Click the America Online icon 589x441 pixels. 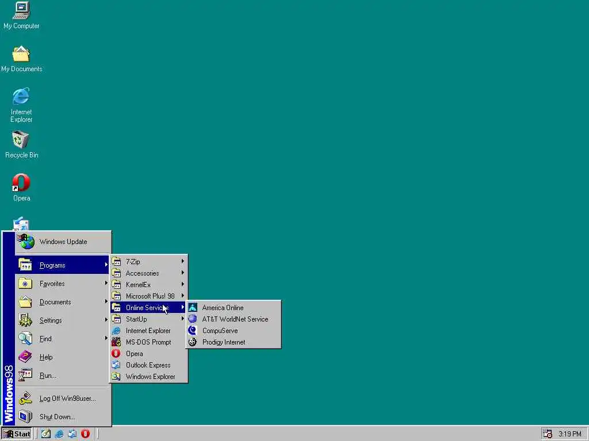193,308
